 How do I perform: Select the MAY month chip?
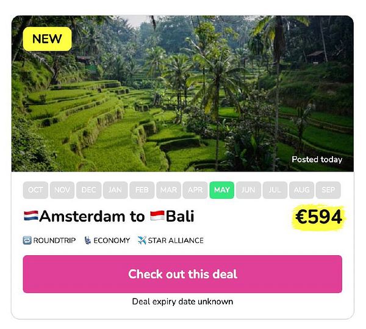point(222,190)
